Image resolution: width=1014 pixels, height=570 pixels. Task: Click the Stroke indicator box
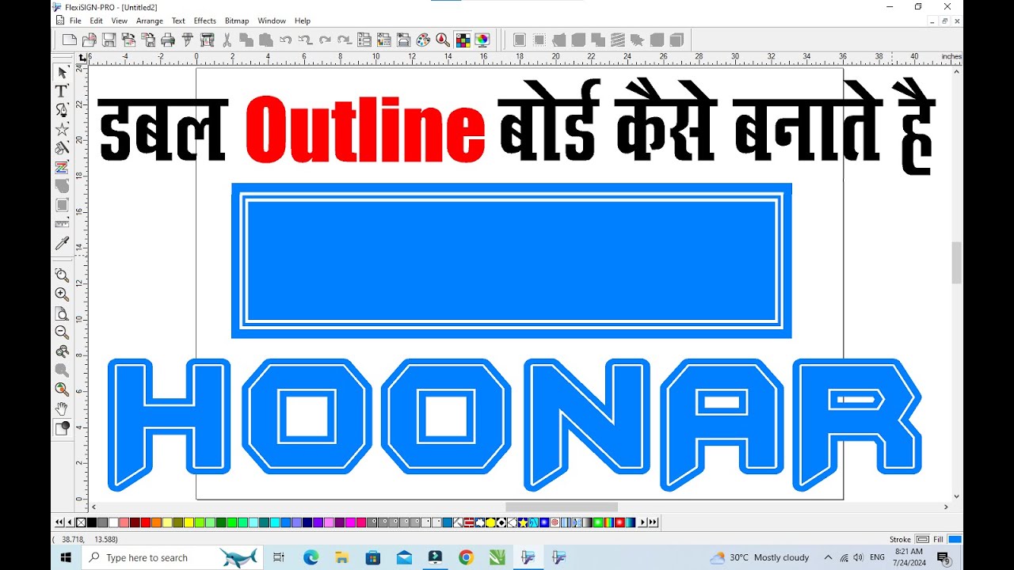tap(922, 539)
